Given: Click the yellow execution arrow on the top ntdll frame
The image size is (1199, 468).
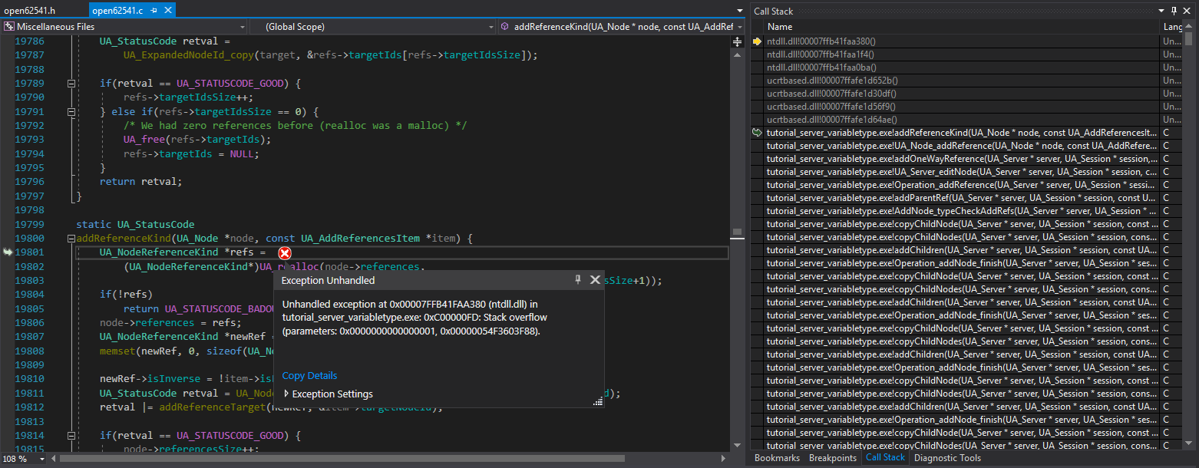Looking at the screenshot, I should (x=756, y=40).
